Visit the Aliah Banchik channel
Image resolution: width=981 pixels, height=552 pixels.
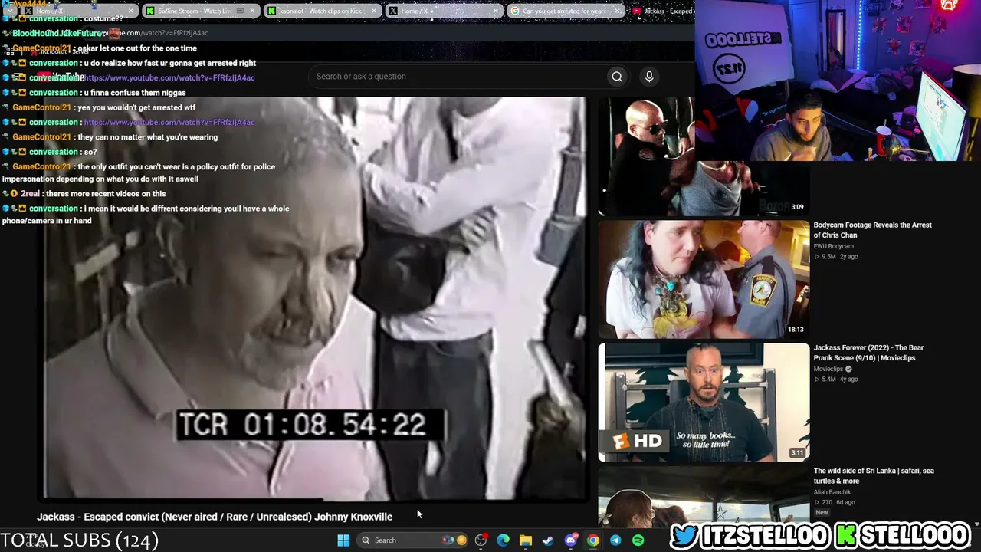832,491
